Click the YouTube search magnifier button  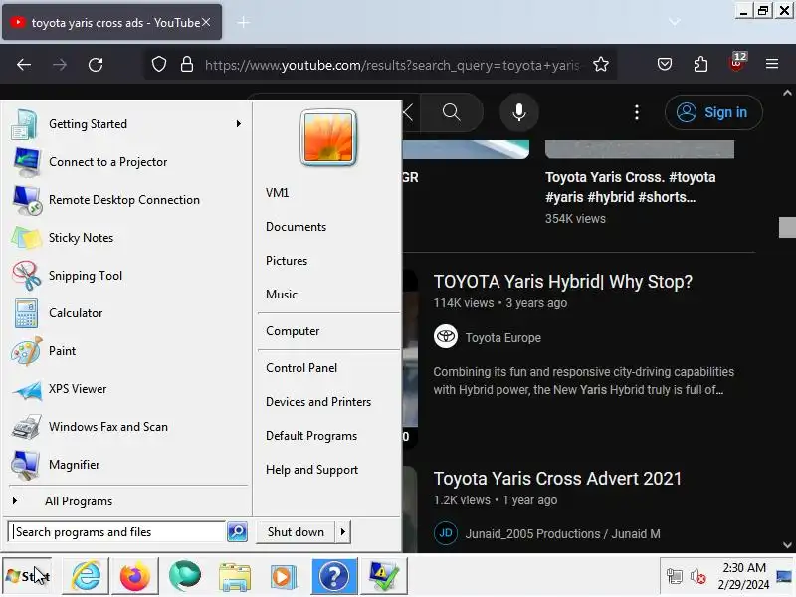pyautogui.click(x=451, y=112)
